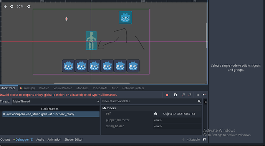Select the first Godot icon in bottom row
Screen dimensions: 265x146
click(x=68, y=66)
